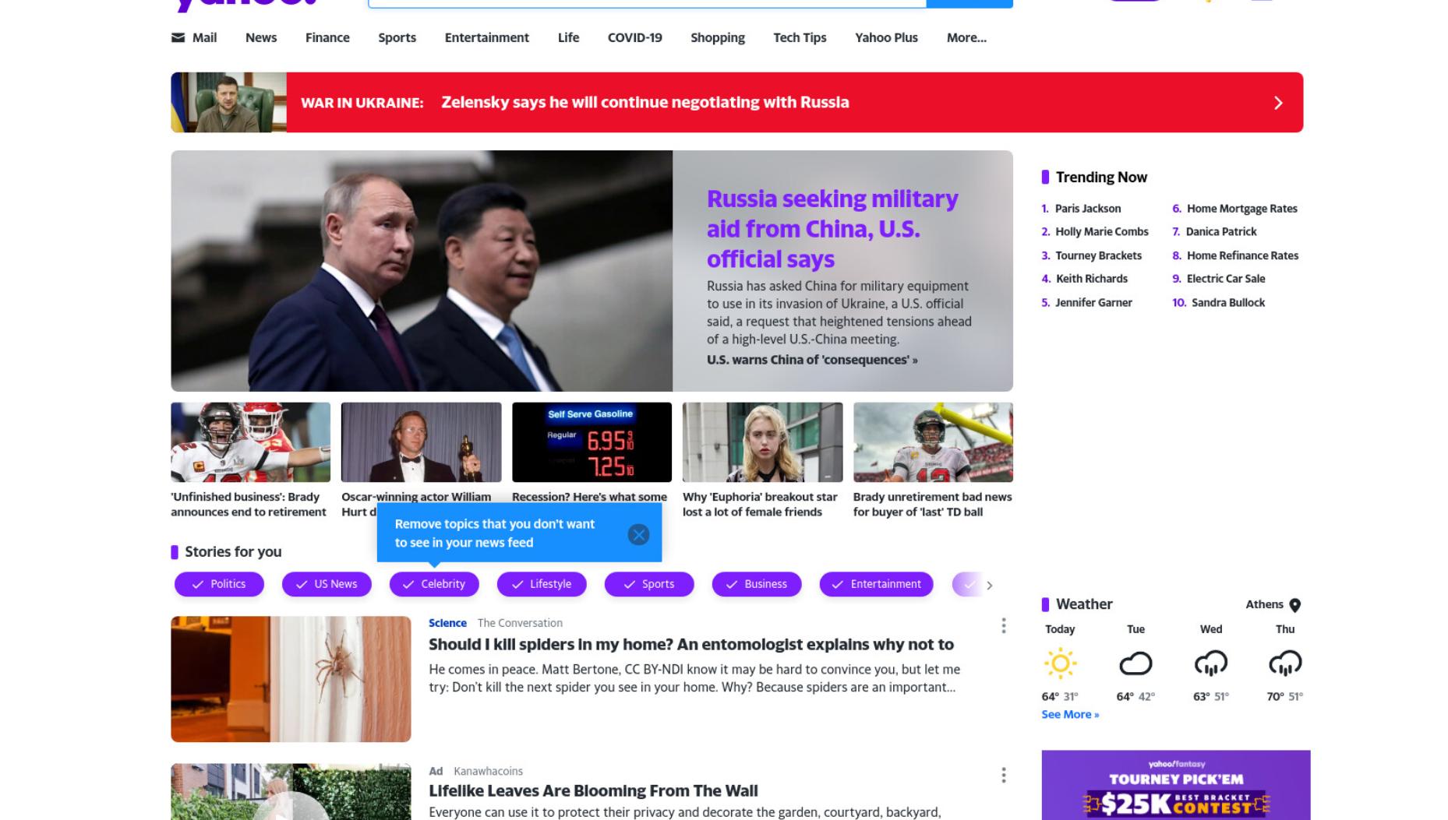Toggle the Lifestyle topic chip
Viewport: 1448px width, 820px height.
click(542, 584)
